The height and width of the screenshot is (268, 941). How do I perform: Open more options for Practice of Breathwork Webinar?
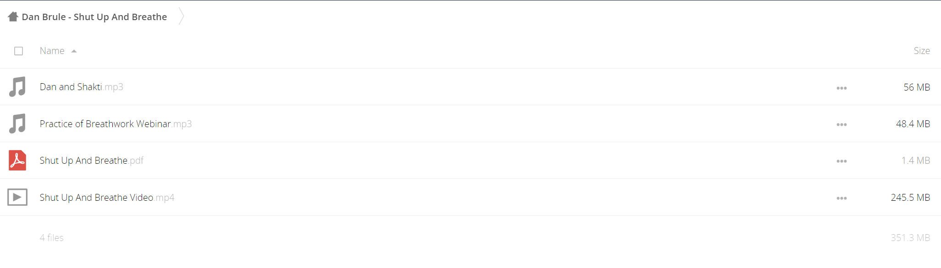[x=842, y=124]
